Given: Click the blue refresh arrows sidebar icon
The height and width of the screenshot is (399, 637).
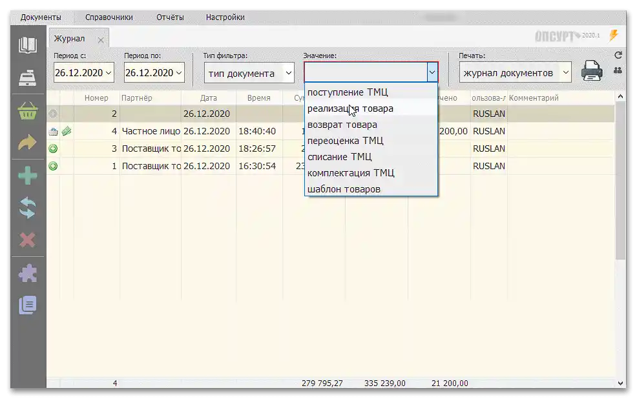Looking at the screenshot, I should click(28, 208).
